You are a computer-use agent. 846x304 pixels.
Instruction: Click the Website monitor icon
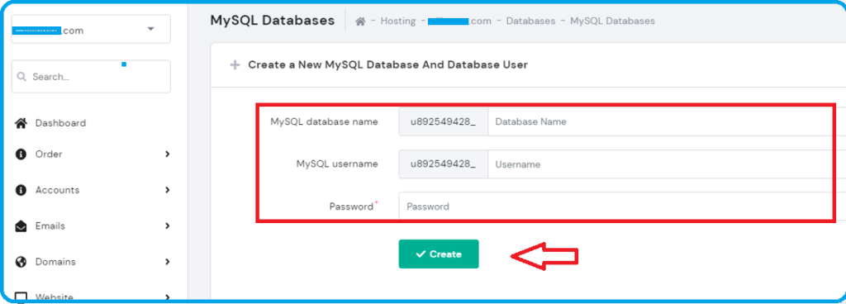pos(21,297)
